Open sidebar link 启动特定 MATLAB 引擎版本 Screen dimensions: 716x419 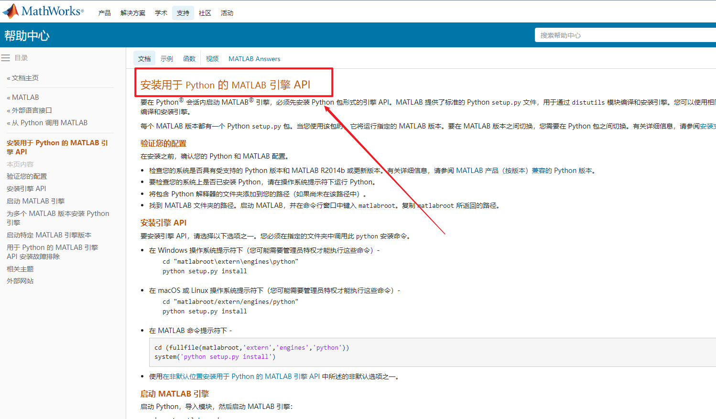point(49,235)
